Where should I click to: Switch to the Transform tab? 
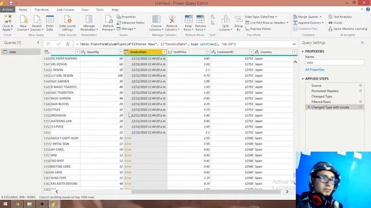(42, 10)
